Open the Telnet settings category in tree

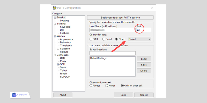tap(63, 71)
